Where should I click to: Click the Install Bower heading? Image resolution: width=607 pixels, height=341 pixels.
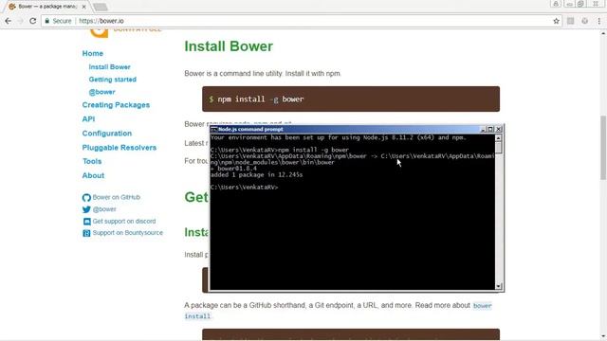coord(229,46)
